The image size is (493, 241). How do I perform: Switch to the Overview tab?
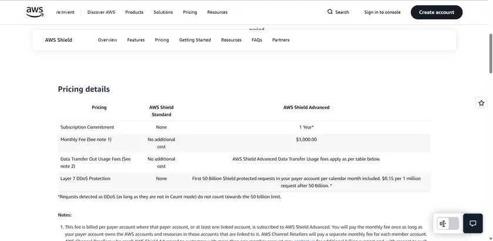(x=107, y=40)
